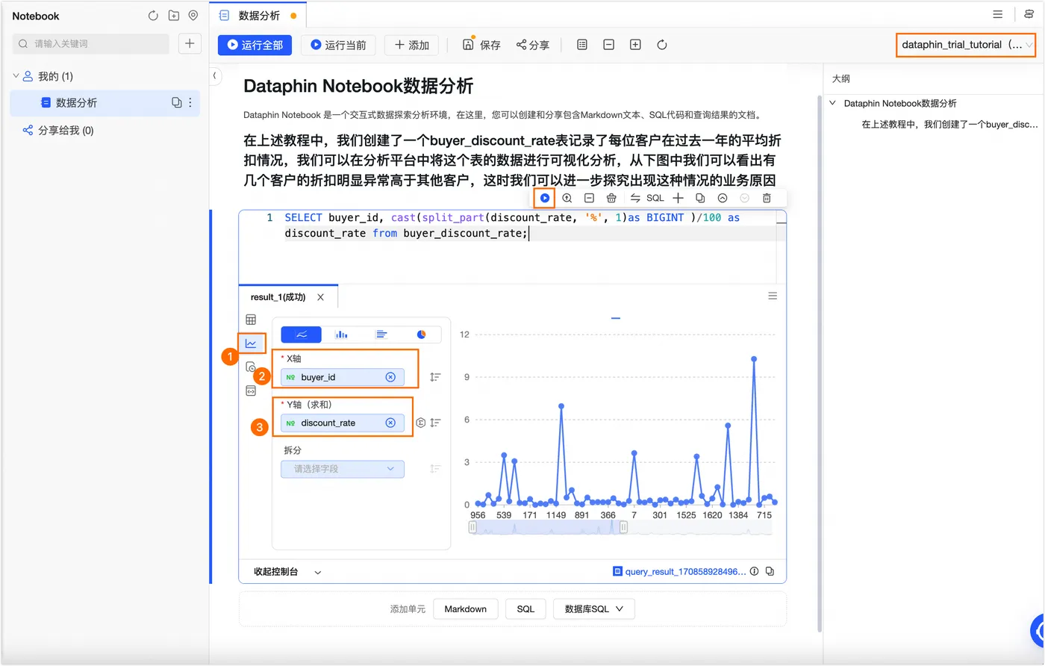The width and height of the screenshot is (1045, 666).
Task: Collapse the console via 收起控制台 chevron
Action: pyautogui.click(x=318, y=572)
